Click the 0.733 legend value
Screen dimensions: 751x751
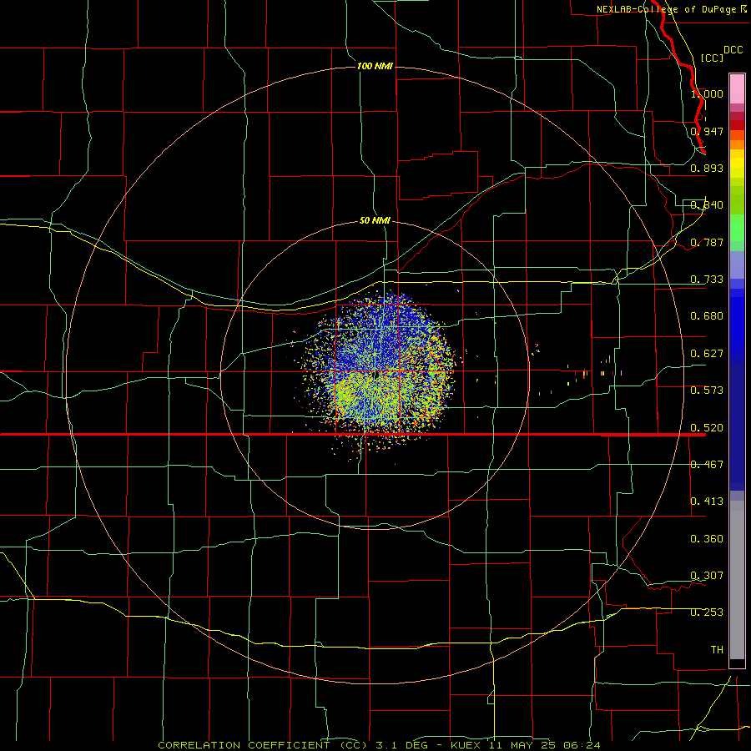click(707, 280)
